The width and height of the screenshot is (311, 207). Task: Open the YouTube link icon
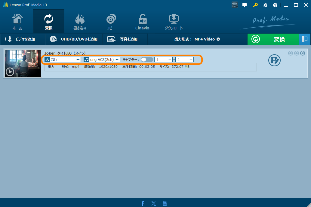165,203
